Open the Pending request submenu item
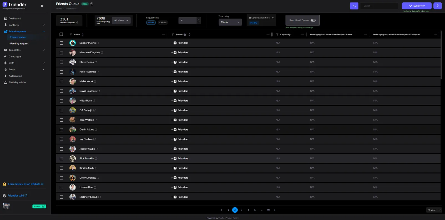The height and width of the screenshot is (220, 445). (x=19, y=44)
